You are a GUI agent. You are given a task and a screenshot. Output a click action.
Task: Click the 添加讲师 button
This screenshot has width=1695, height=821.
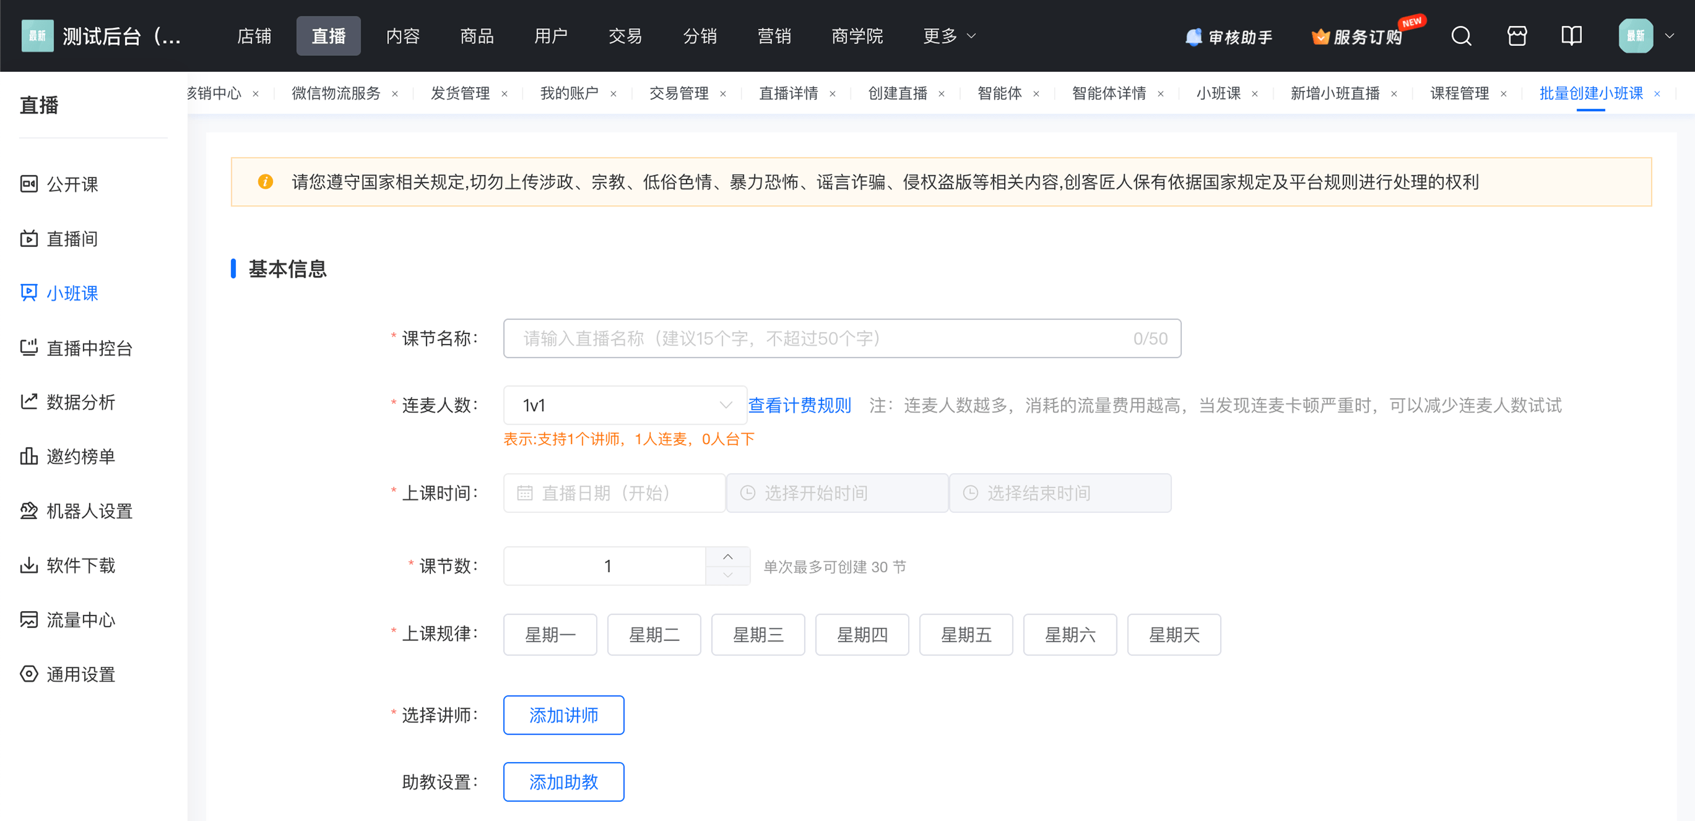point(564,715)
